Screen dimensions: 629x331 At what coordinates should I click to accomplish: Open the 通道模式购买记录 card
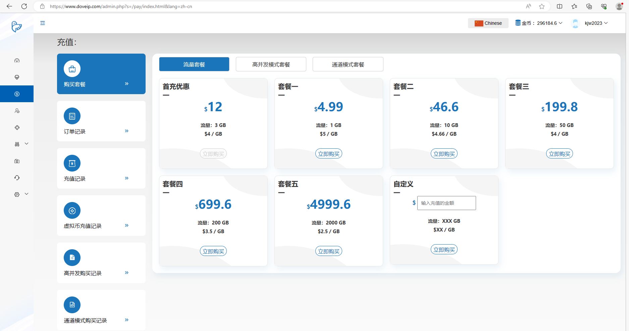[x=101, y=310]
